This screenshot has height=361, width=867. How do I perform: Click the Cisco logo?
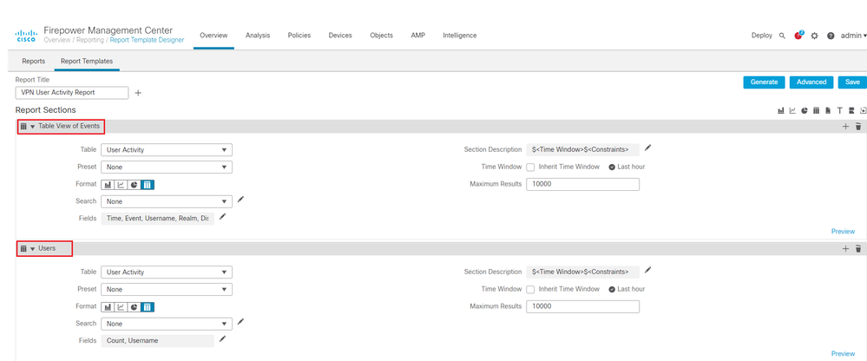tap(26, 36)
